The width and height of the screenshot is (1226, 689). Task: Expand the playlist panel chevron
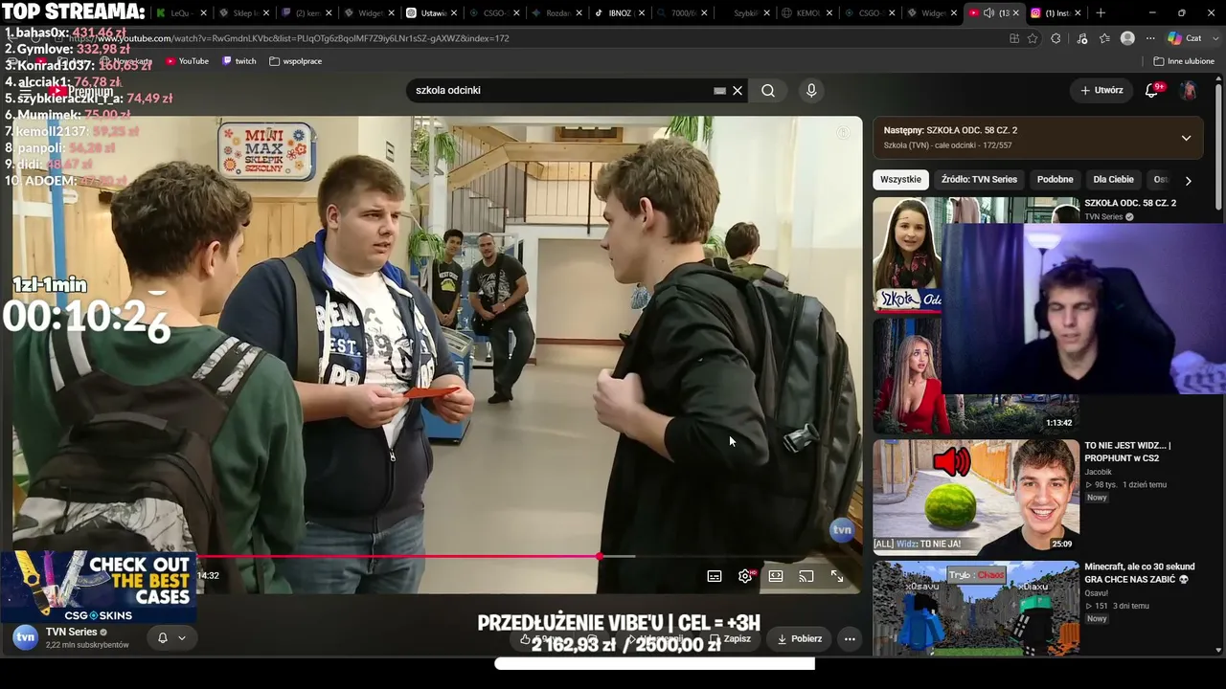point(1186,138)
